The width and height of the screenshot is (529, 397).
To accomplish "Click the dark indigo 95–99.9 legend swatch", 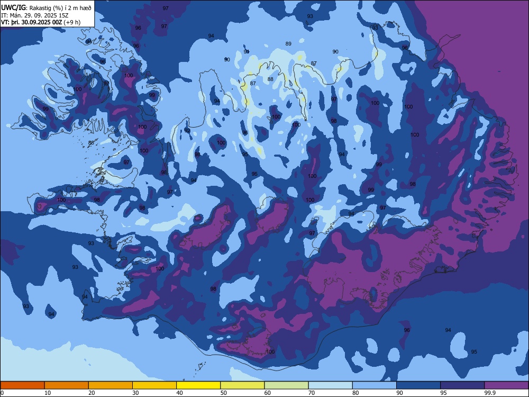I will pyautogui.click(x=462, y=385).
